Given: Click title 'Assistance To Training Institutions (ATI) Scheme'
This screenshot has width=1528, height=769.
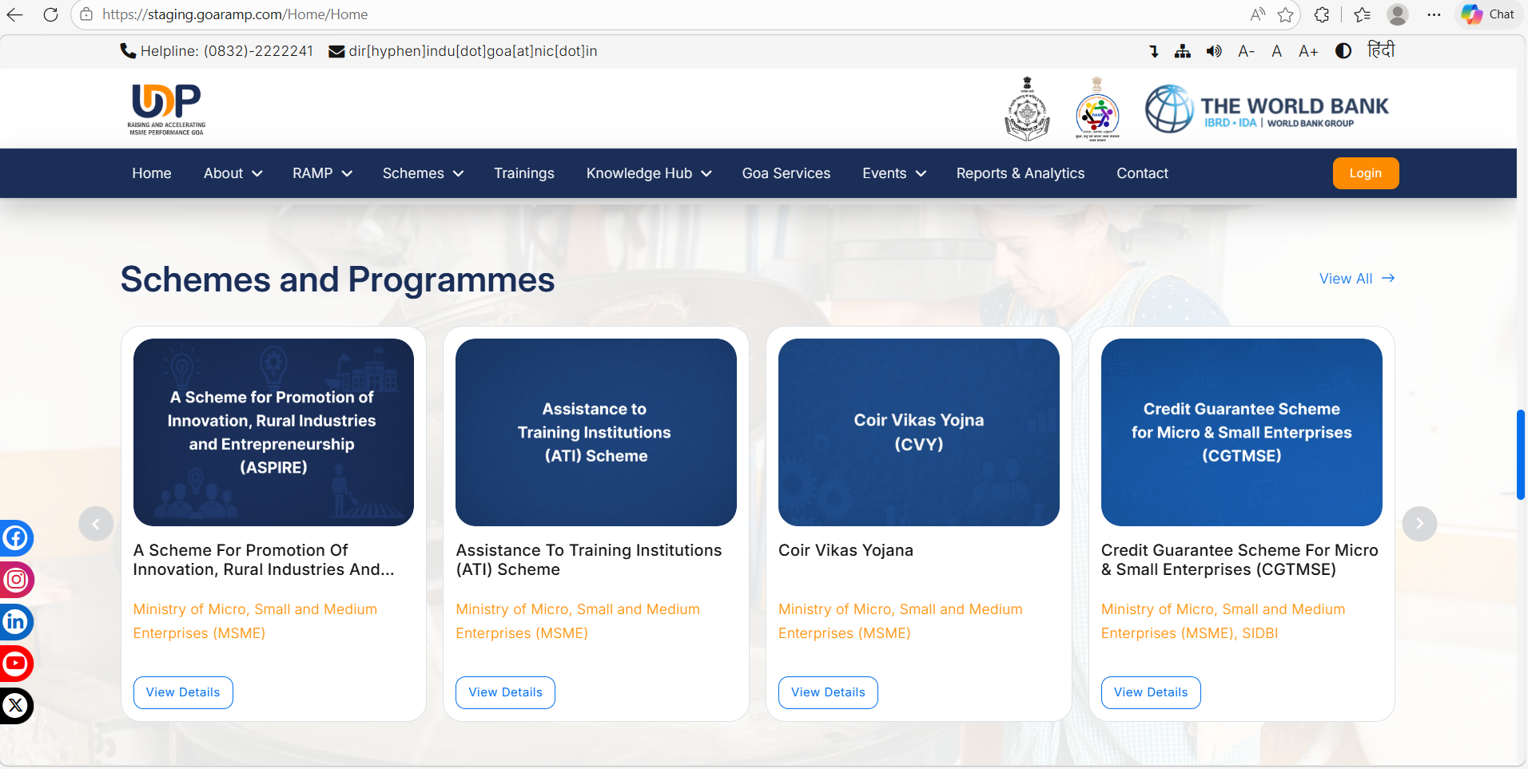Looking at the screenshot, I should coord(589,560).
